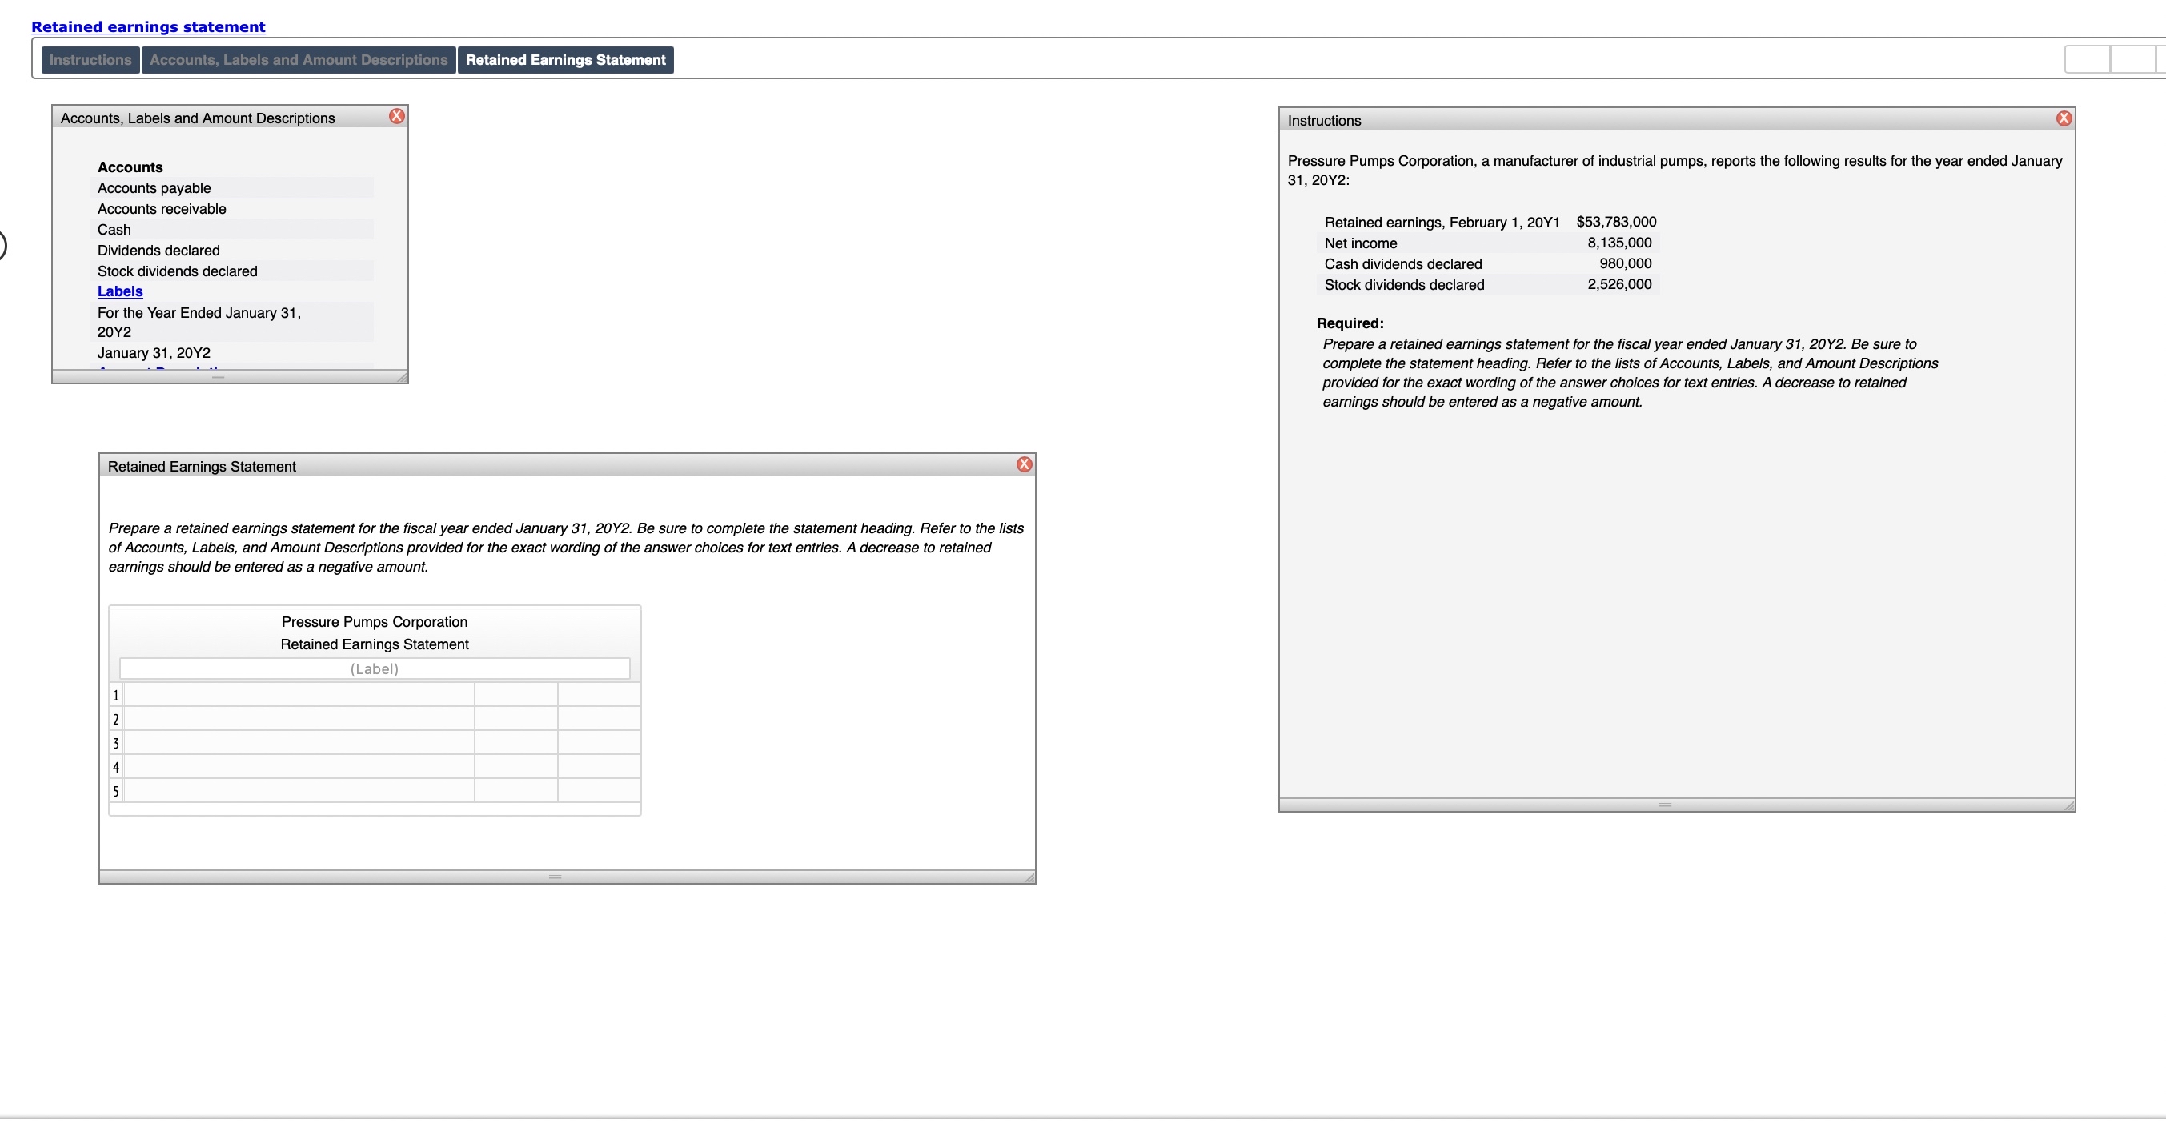Close the Retained Earnings Statement panel

point(1024,464)
